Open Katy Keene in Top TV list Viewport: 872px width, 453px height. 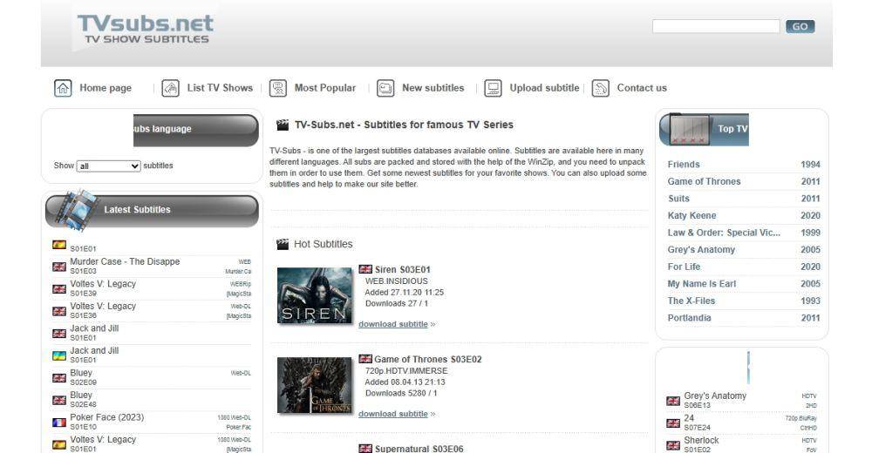[x=691, y=216]
